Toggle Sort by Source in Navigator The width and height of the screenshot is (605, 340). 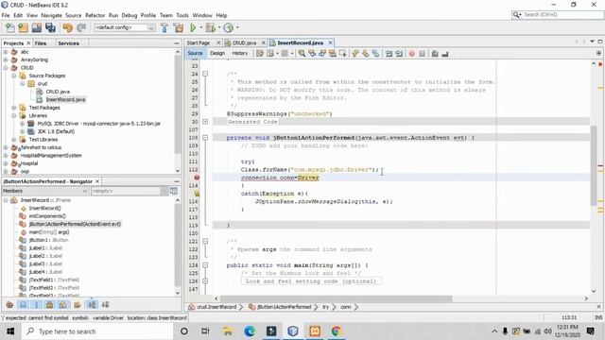[105, 305]
